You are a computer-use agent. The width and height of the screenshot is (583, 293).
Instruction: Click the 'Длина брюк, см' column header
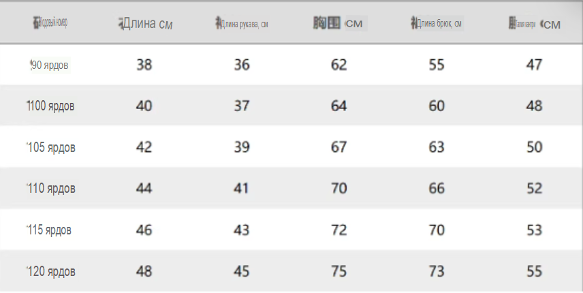(437, 24)
